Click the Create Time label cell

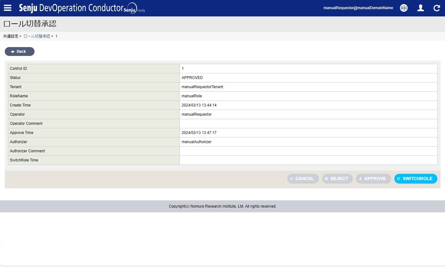click(x=94, y=105)
